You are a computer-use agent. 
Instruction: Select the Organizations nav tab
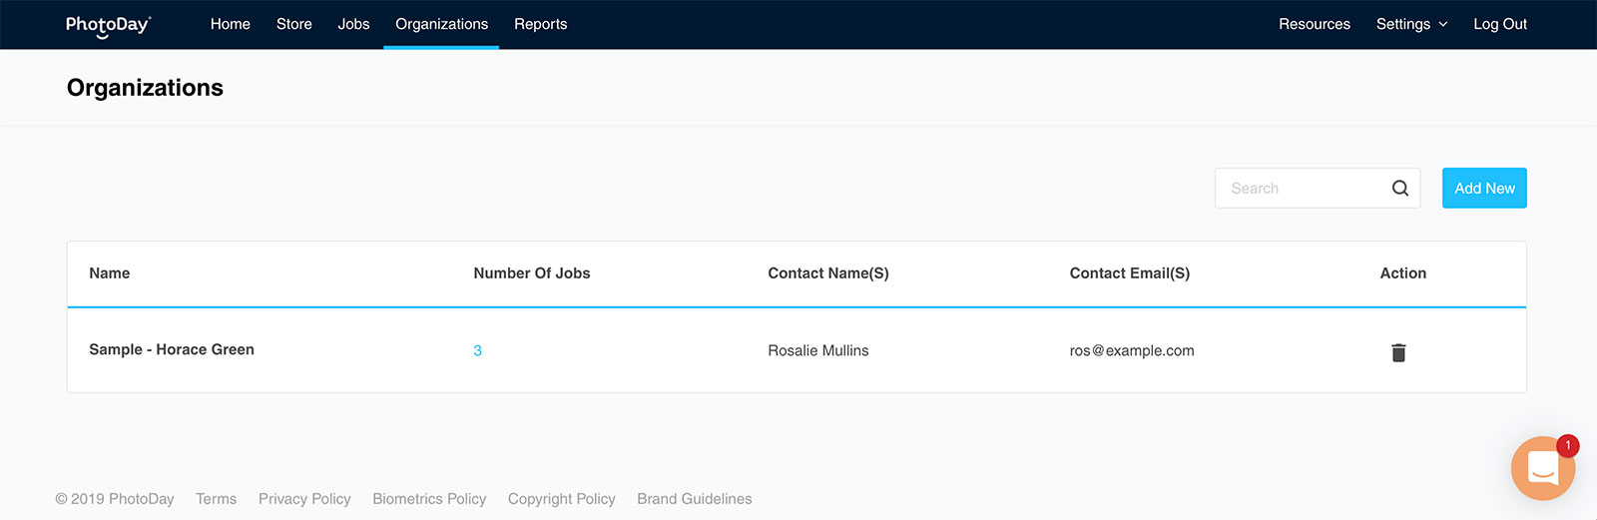441,25
